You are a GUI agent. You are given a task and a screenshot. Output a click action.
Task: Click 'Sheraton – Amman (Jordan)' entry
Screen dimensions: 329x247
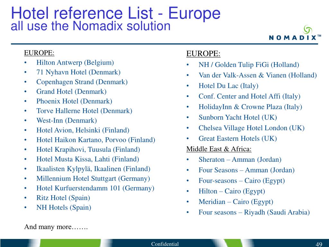coord(240,160)
